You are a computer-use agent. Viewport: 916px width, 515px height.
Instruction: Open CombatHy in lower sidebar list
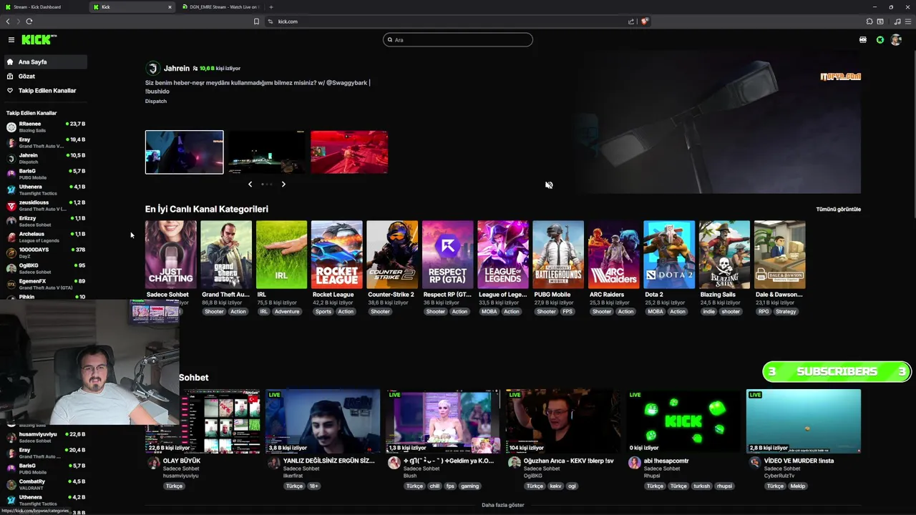point(46,484)
